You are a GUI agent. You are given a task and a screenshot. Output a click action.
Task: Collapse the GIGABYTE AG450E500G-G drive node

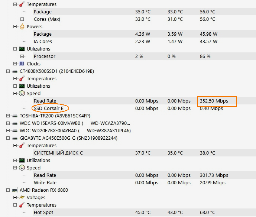click(8, 138)
